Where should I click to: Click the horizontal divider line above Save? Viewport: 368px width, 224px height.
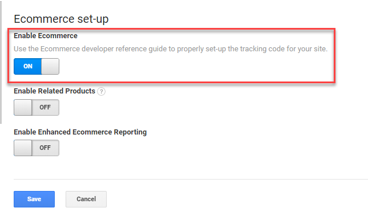click(191, 179)
